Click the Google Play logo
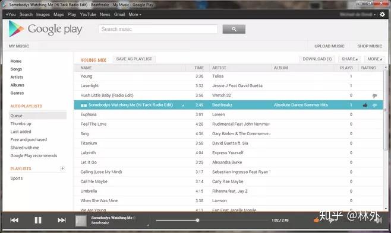The width and height of the screenshot is (391, 233). (x=45, y=29)
